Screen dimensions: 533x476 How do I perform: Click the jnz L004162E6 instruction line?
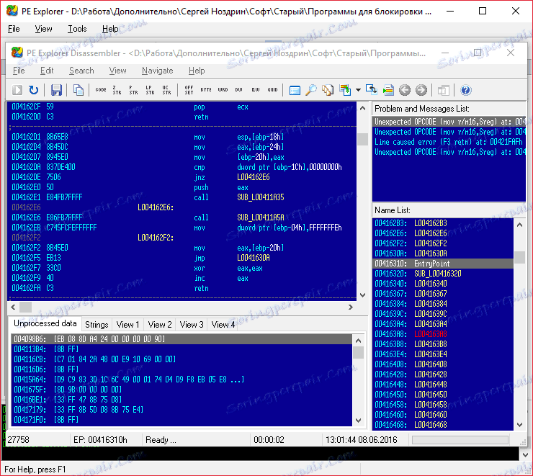(182, 177)
